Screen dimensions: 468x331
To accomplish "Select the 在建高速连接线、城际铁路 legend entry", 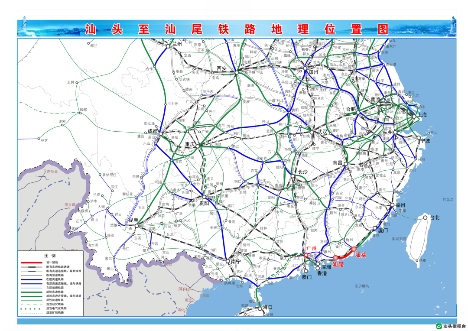I will [x=64, y=283].
